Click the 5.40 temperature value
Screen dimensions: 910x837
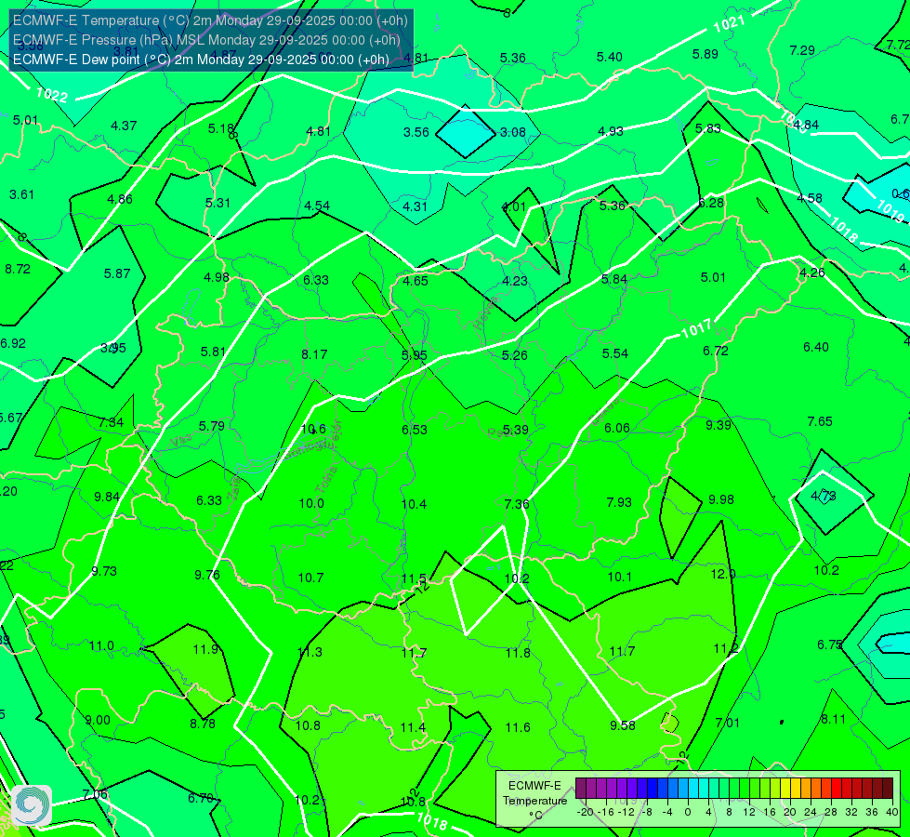[610, 57]
